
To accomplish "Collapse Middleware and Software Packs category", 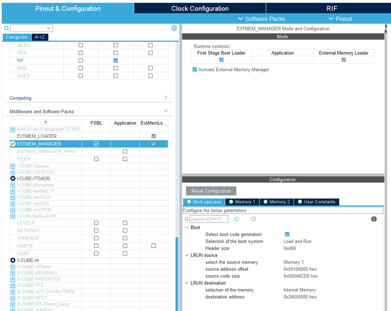I will point(166,111).
